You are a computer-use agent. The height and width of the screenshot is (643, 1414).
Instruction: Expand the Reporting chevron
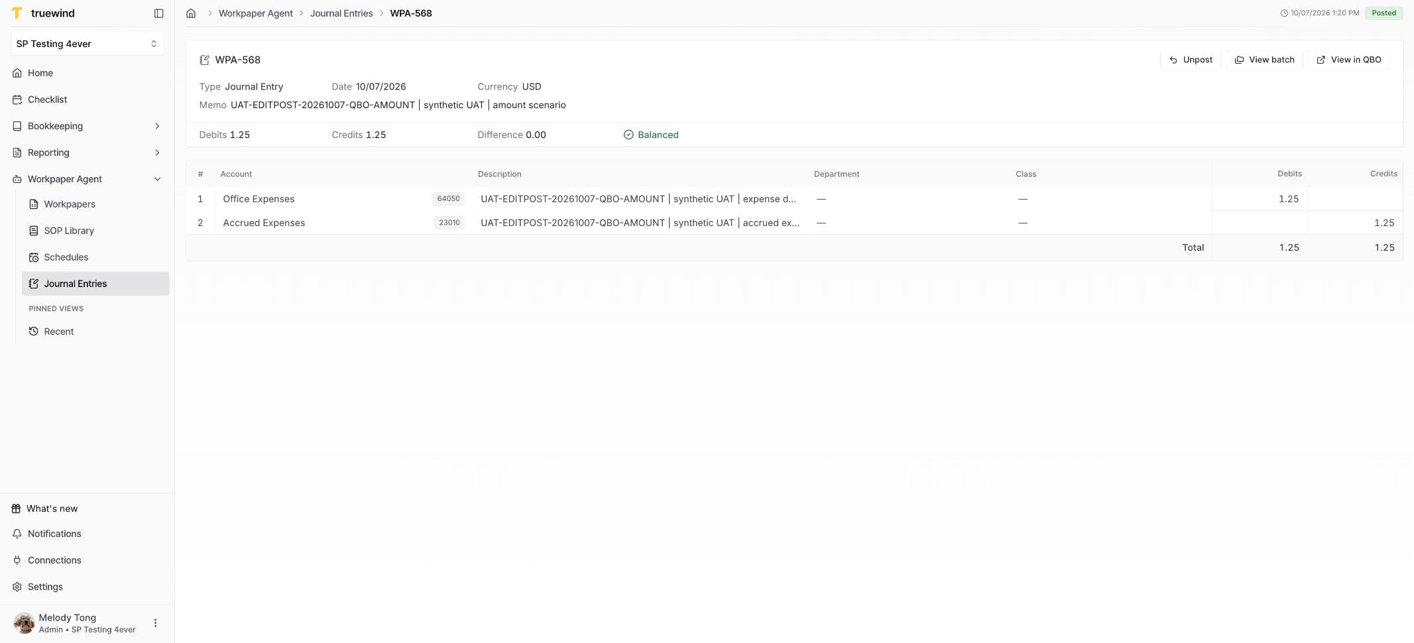pos(157,152)
